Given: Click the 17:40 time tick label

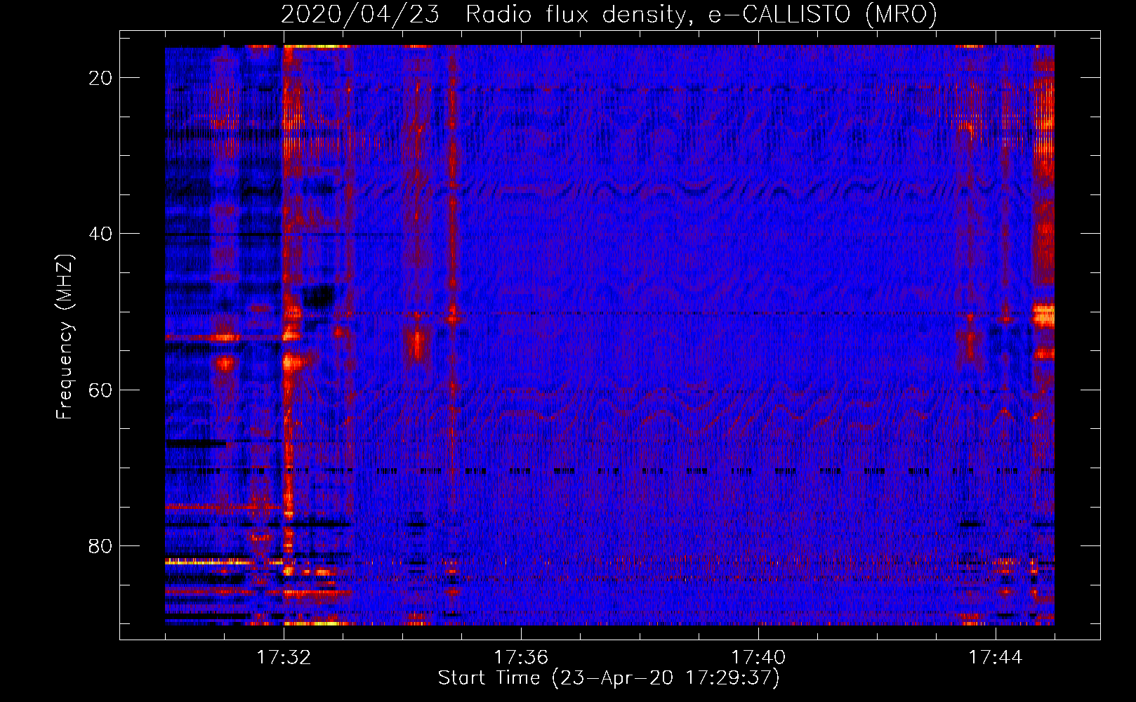Looking at the screenshot, I should pos(758,658).
